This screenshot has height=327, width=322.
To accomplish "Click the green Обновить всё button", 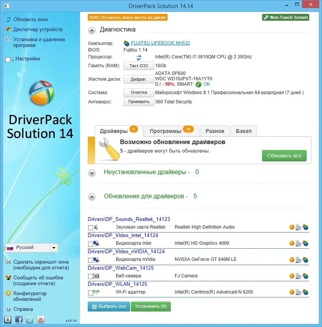I will click(x=284, y=156).
